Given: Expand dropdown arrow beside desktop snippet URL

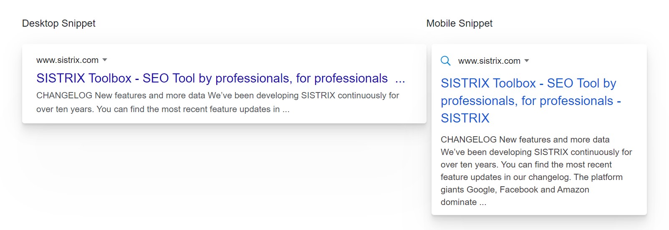Looking at the screenshot, I should pos(105,60).
